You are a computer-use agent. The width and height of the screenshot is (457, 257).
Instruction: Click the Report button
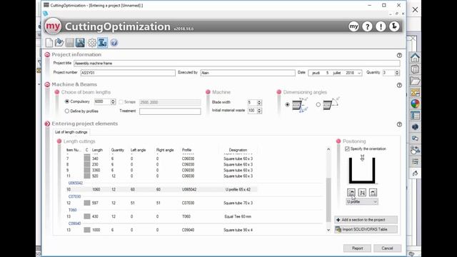click(x=357, y=248)
